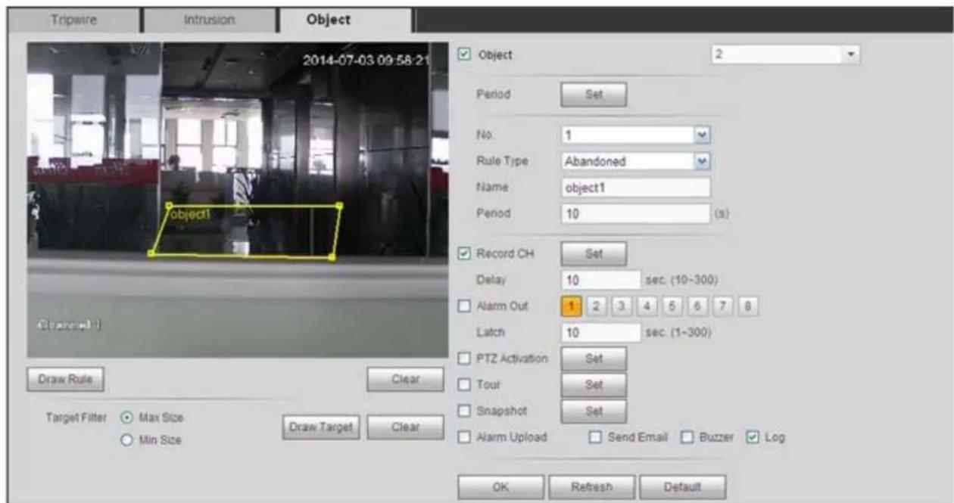The width and height of the screenshot is (954, 503).
Task: Click the Delay input field
Action: click(601, 280)
